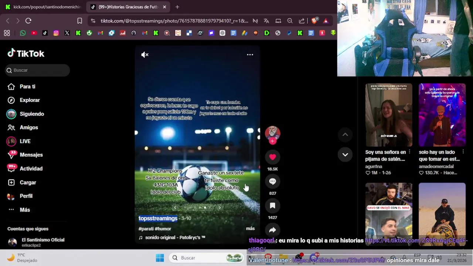
Task: Open options for the amadeomercadal video card
Action: tap(463, 152)
